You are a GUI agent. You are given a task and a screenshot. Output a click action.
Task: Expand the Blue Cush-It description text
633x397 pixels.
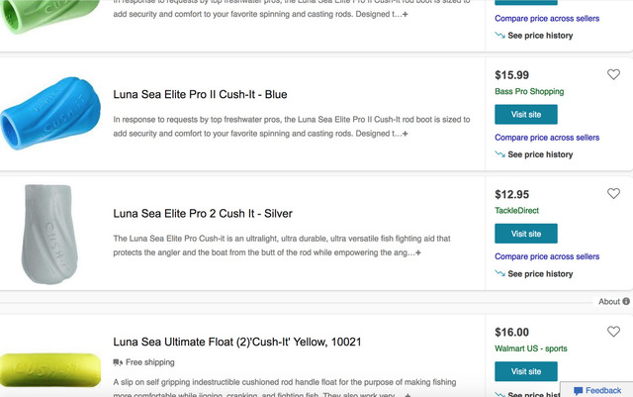click(404, 134)
